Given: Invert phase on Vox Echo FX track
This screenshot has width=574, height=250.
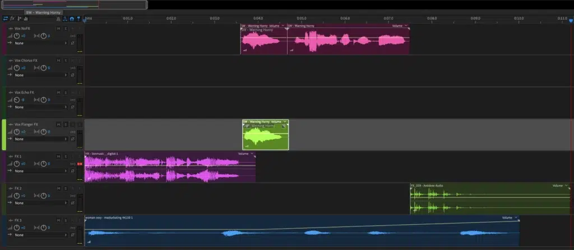Looking at the screenshot, I should tap(72, 107).
